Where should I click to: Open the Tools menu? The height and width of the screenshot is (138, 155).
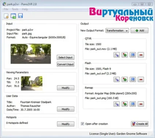15,9
